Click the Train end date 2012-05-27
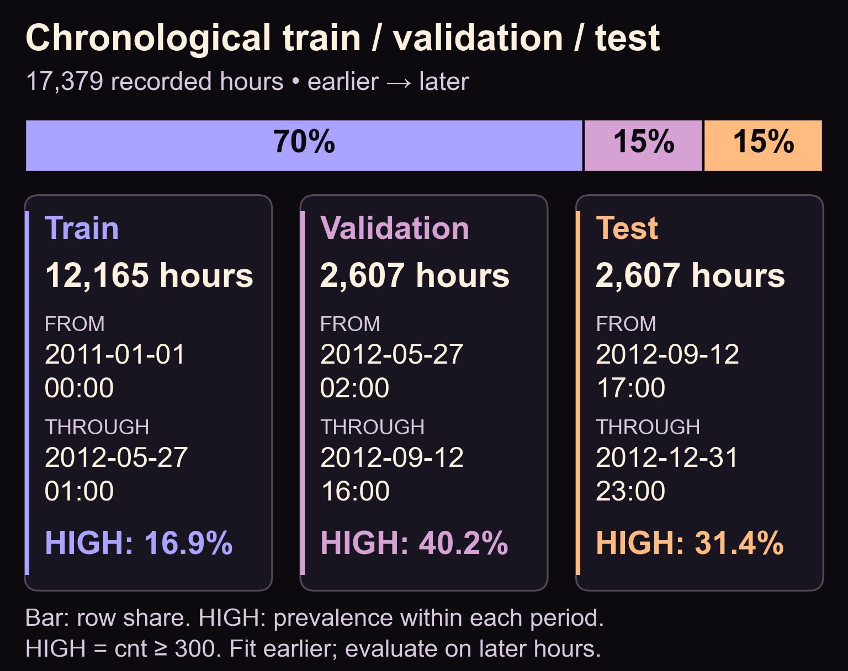Screen dimensions: 848x671 [116, 457]
